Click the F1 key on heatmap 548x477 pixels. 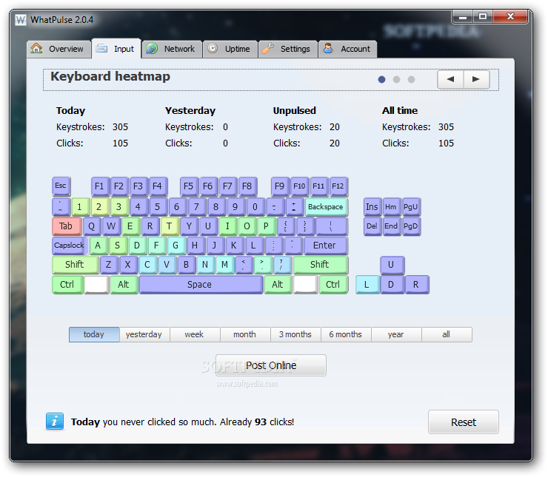tap(100, 186)
